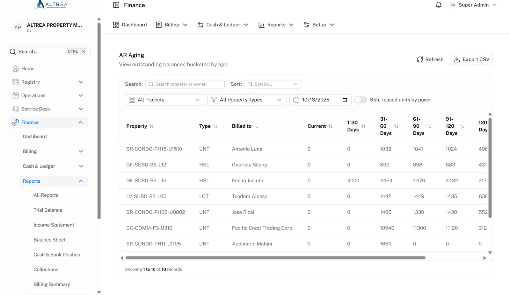Click the Home icon in sidebar
The width and height of the screenshot is (510, 295).
click(x=15, y=68)
